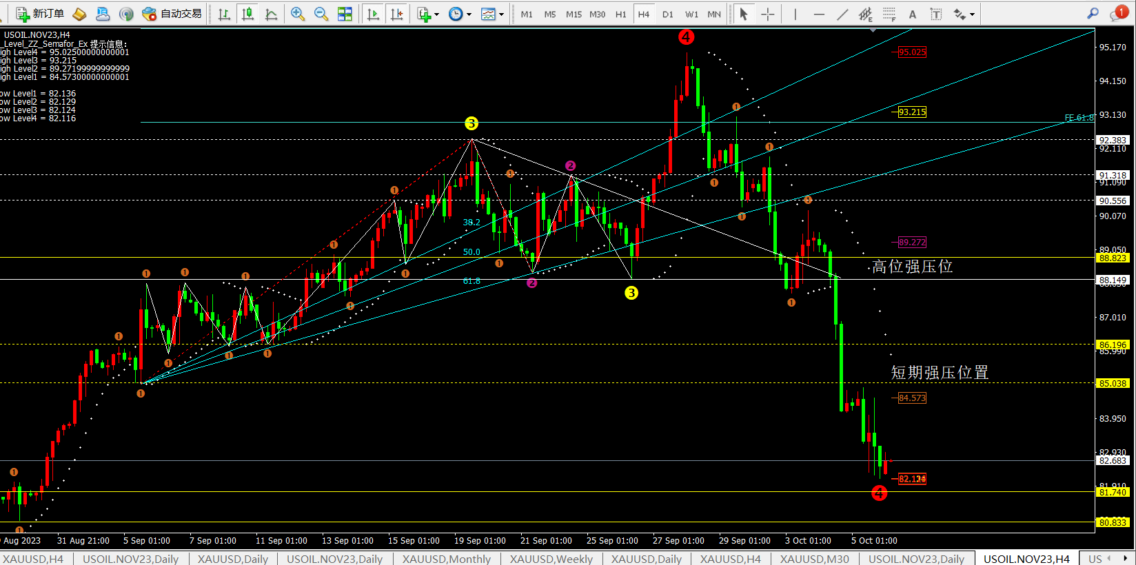
Task: Open the Signals radio-wave icon
Action: point(126,14)
